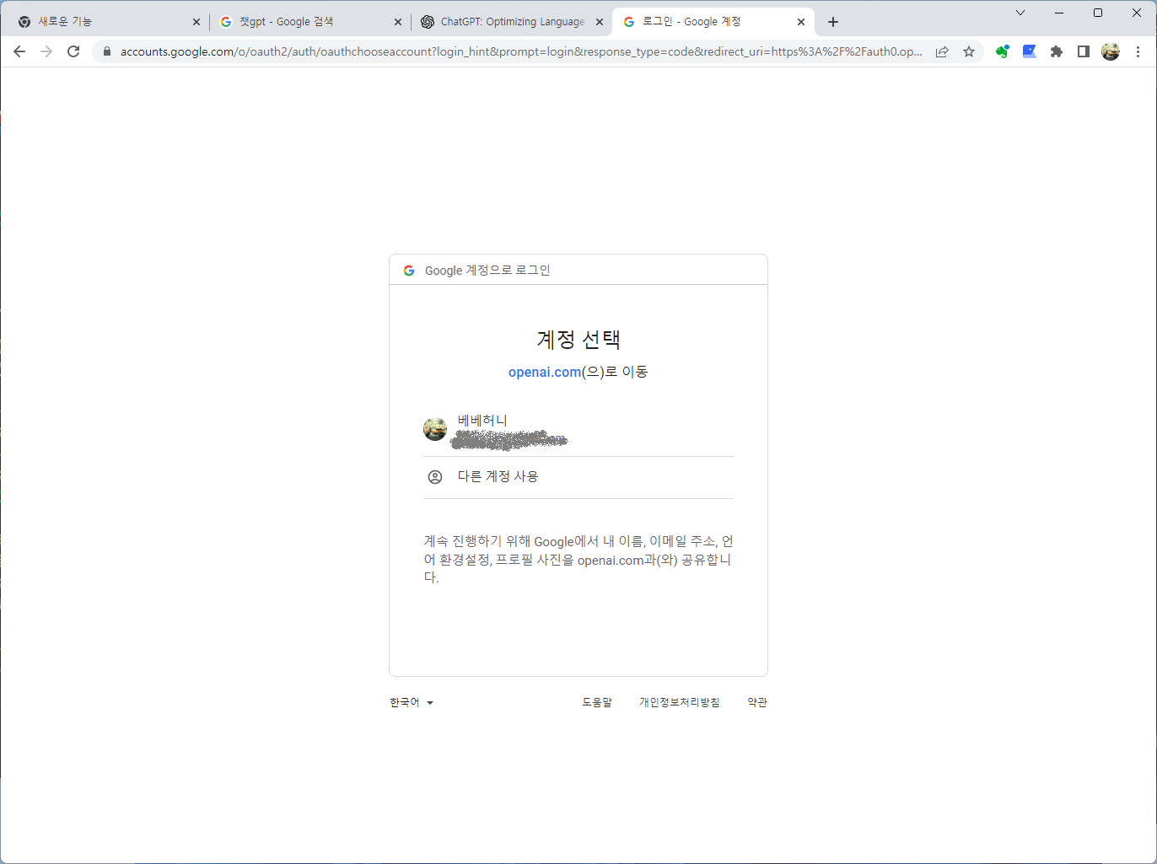Close the 새로운 기능 tab
Image resolution: width=1157 pixels, height=864 pixels.
pos(196,22)
